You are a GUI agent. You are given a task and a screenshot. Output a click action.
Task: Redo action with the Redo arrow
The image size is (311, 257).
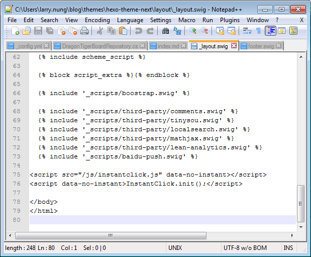[x=150, y=31]
